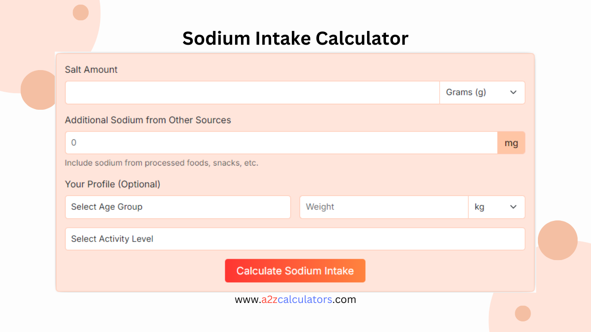Click inside the Salt Amount input field
Viewport: 591px width, 332px height.
point(252,92)
